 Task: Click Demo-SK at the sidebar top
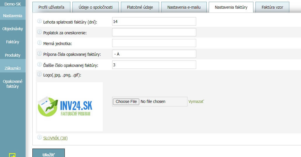point(13,4)
